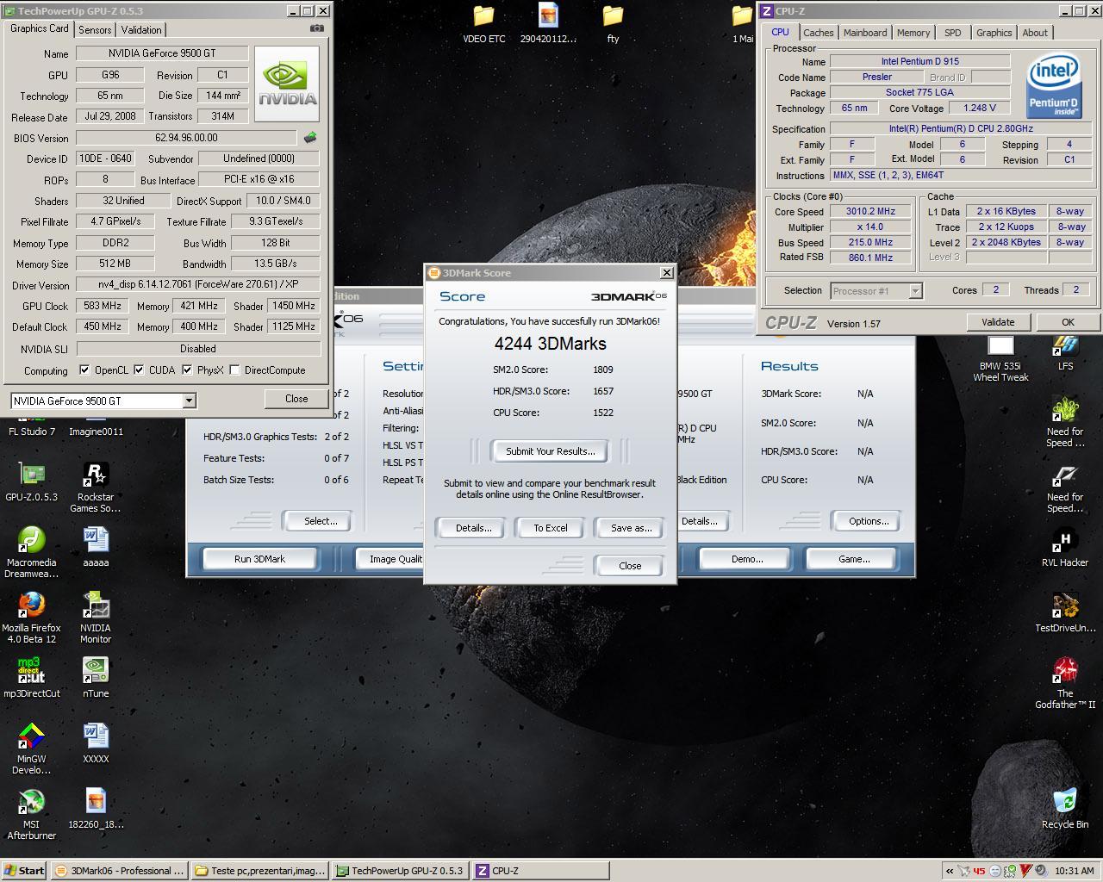This screenshot has width=1103, height=882.
Task: Click the BIOS save chip icon in GPU-Z
Action: point(310,137)
